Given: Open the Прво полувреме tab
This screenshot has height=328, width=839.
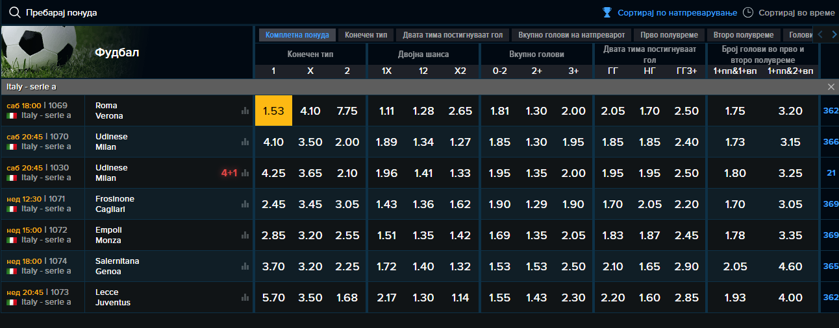Looking at the screenshot, I should tap(669, 35).
